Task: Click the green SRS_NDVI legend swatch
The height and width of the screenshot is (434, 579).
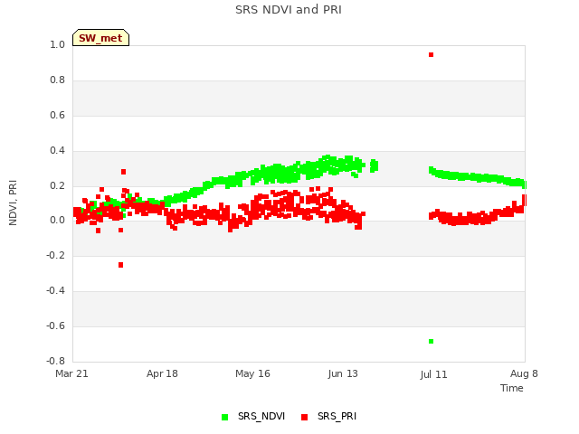Action: 224,418
